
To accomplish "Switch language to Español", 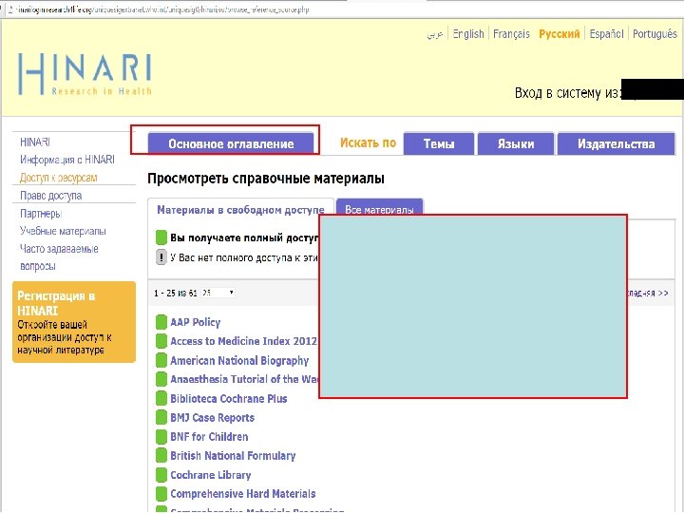I will point(606,34).
